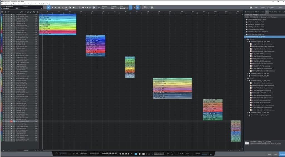
Task: Open the Quantize value dropdown
Action: click(x=105, y=8)
